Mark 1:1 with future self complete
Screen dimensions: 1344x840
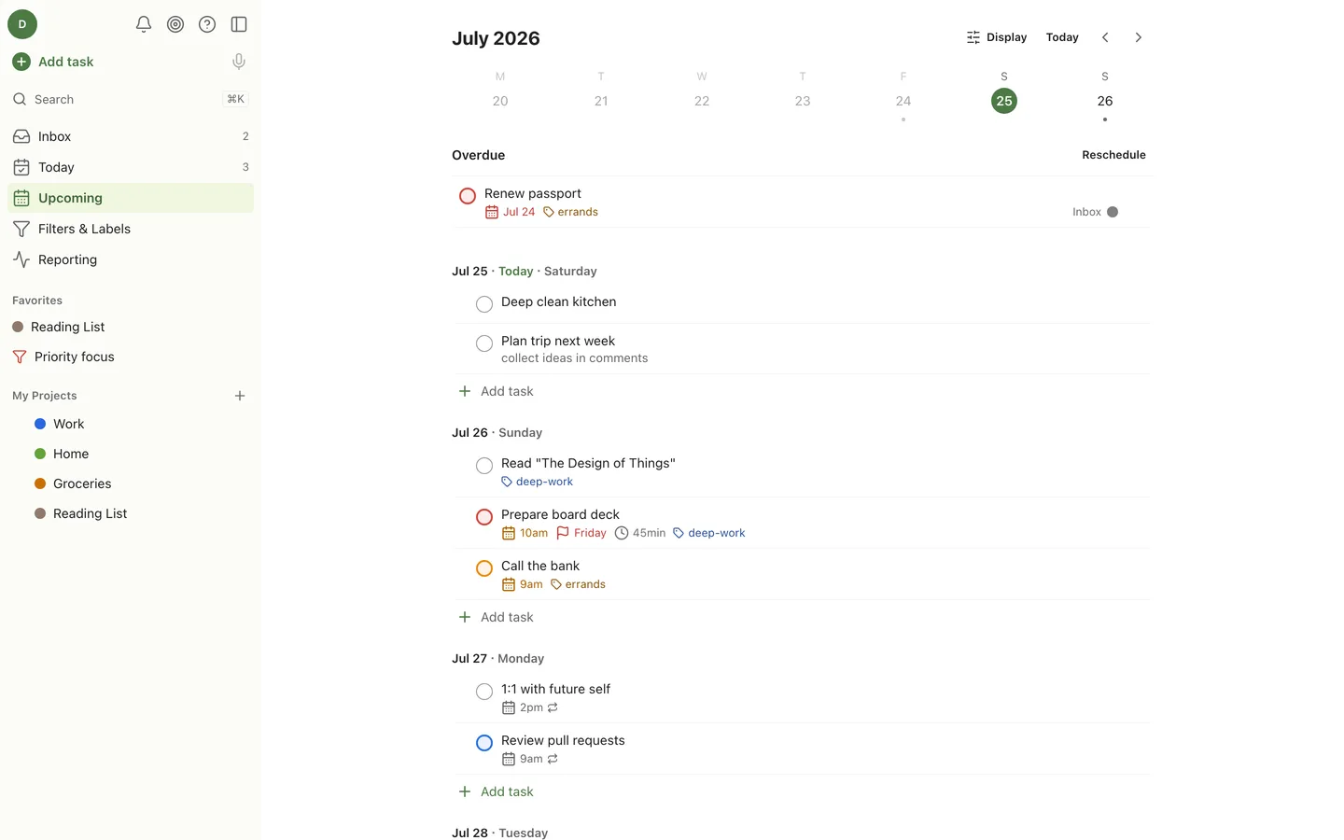[484, 692]
